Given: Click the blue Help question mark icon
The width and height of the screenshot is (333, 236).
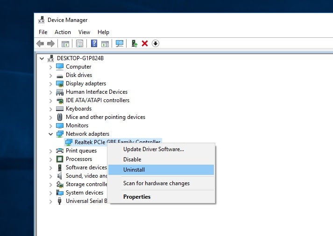Looking at the screenshot, I should pos(94,43).
